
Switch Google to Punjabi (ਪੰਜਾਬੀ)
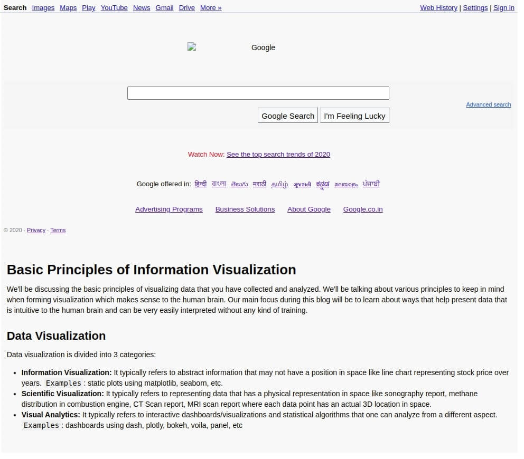coord(371,184)
